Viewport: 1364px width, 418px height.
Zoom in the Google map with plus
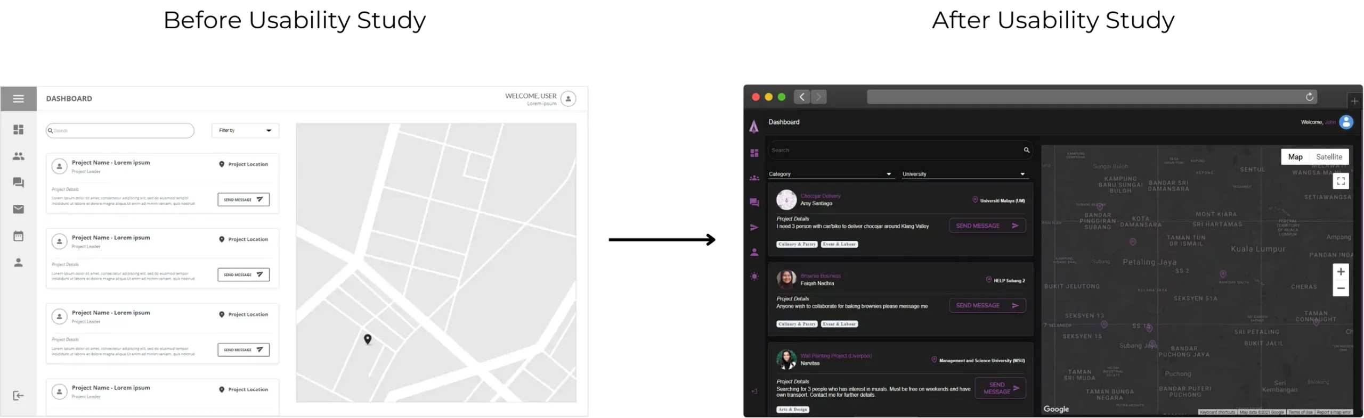[1340, 272]
